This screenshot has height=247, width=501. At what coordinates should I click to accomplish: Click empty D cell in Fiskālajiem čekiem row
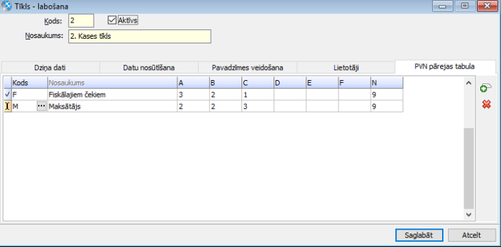(290, 95)
